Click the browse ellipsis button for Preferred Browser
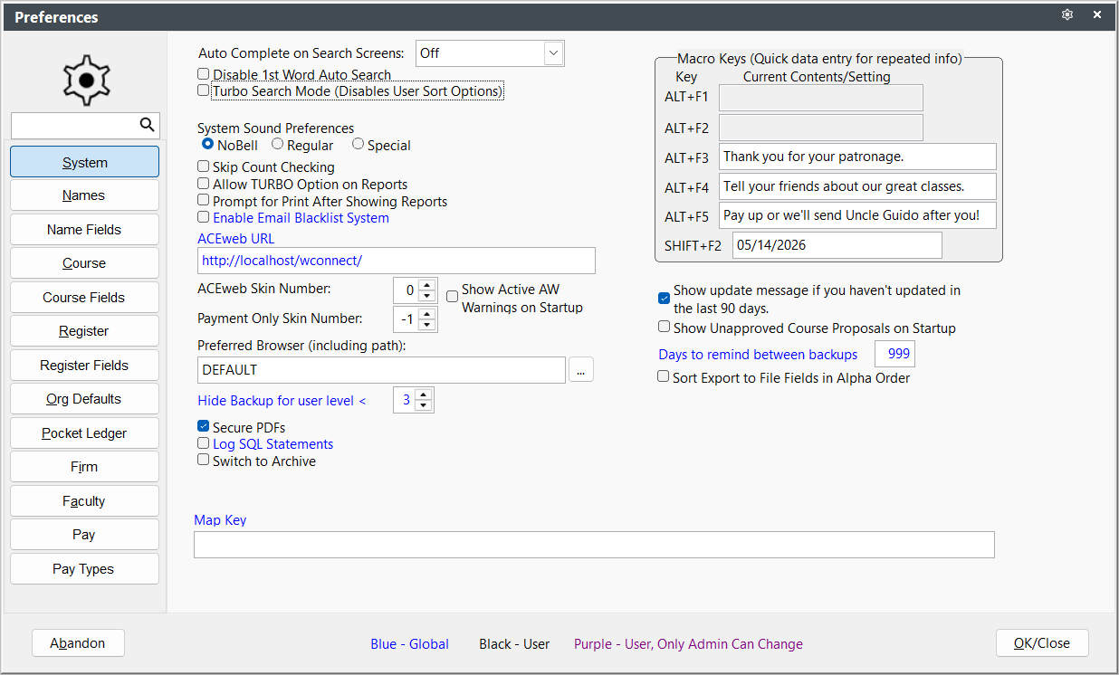1119x675 pixels. pyautogui.click(x=581, y=369)
